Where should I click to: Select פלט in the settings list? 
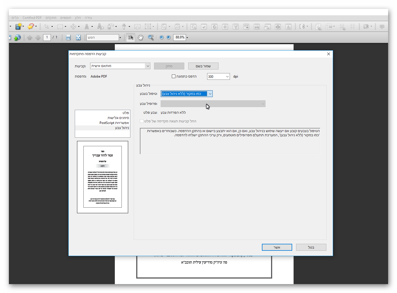pyautogui.click(x=103, y=113)
